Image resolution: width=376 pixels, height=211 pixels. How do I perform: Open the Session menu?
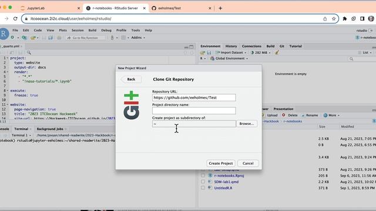[78, 30]
